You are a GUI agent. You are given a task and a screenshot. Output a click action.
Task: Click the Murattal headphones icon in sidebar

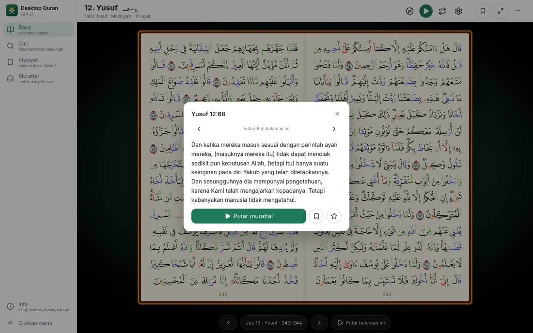click(11, 78)
